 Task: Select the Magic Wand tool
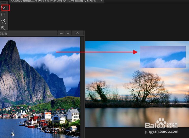pos(3,28)
